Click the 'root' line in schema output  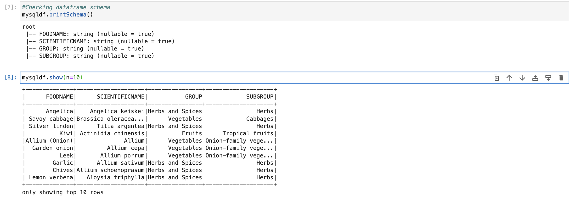[x=29, y=27]
